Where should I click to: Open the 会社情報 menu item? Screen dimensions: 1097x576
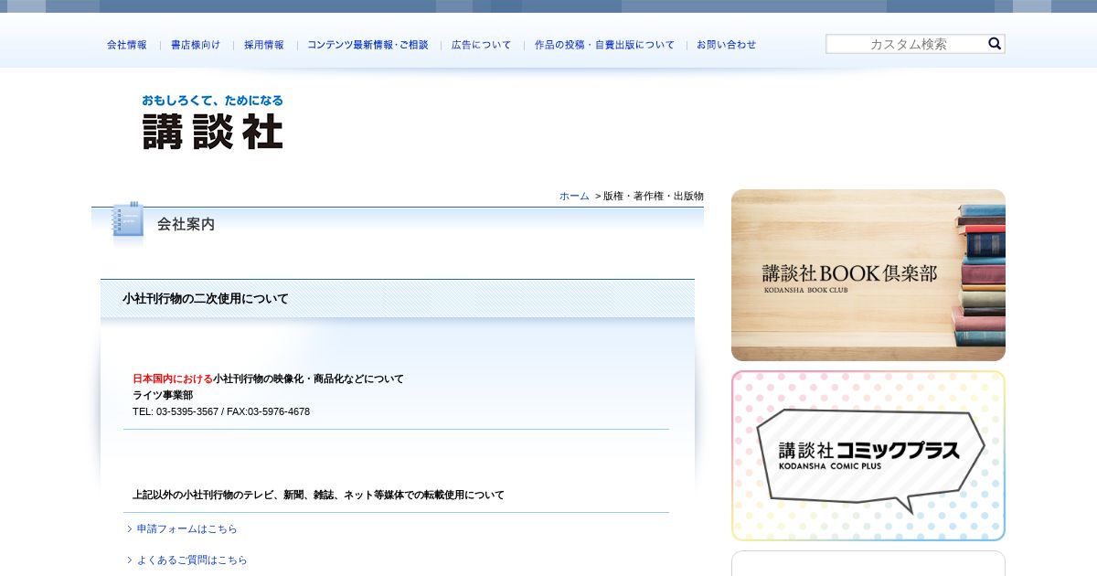pyautogui.click(x=127, y=45)
